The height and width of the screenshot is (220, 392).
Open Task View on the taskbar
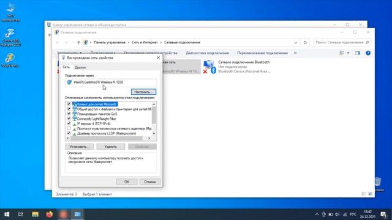point(21,215)
